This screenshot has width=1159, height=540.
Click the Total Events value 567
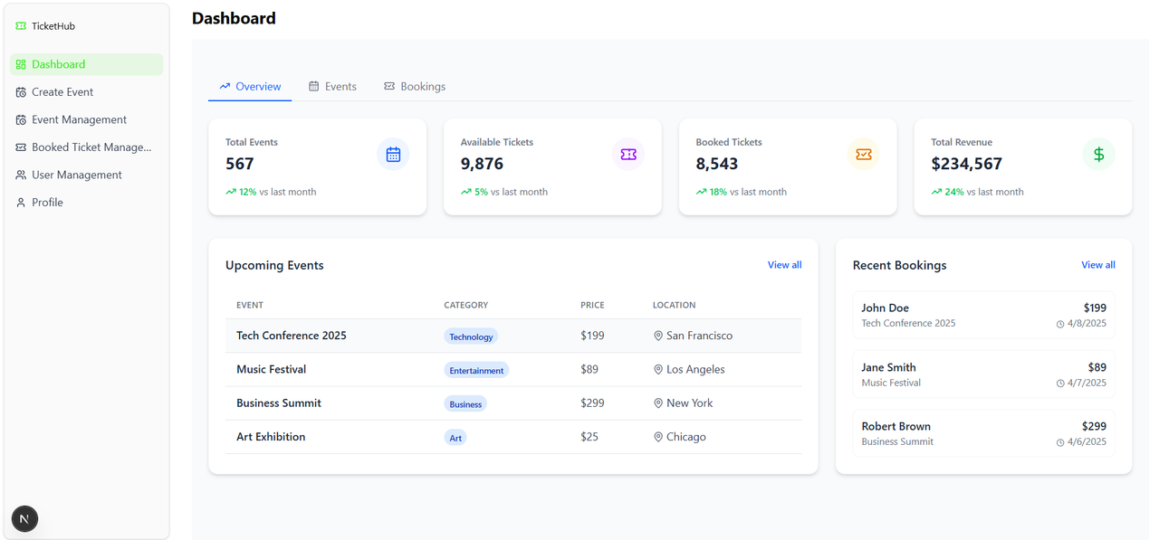[240, 164]
